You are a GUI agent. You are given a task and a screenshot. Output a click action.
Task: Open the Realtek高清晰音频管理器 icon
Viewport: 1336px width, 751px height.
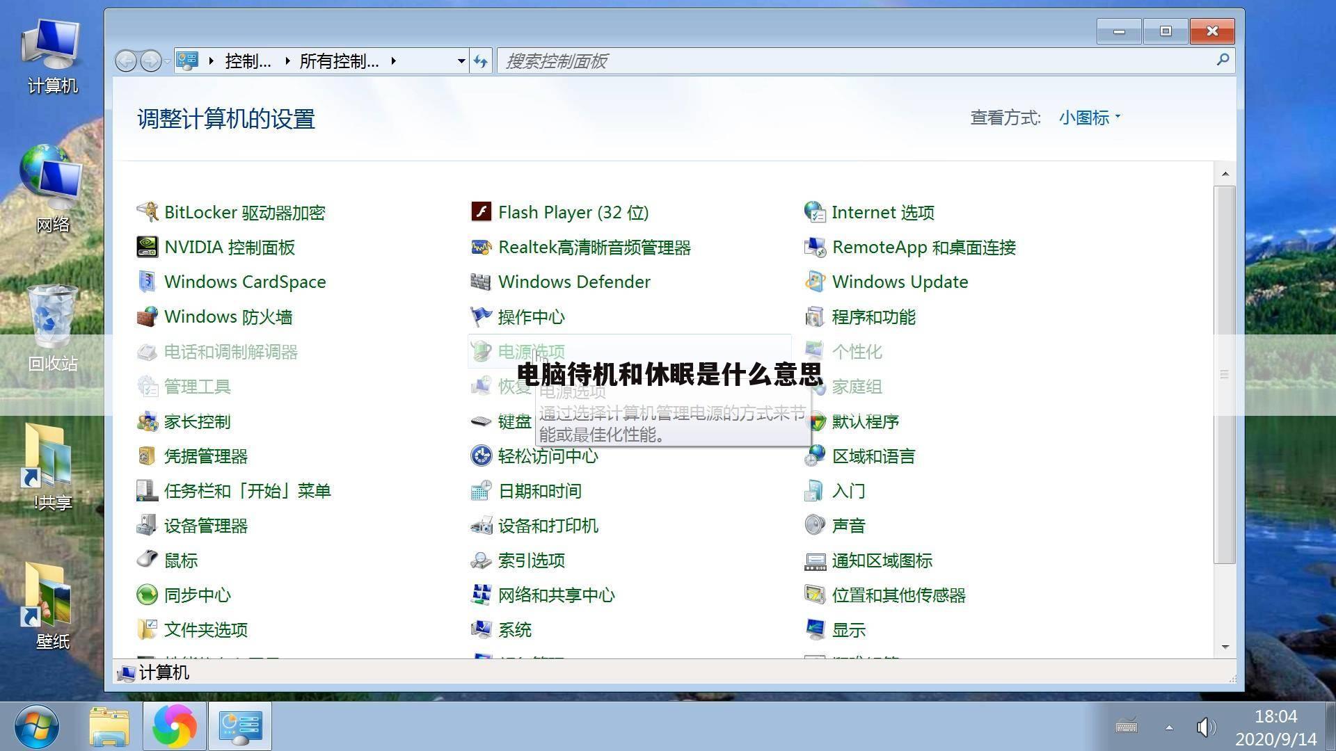point(481,247)
